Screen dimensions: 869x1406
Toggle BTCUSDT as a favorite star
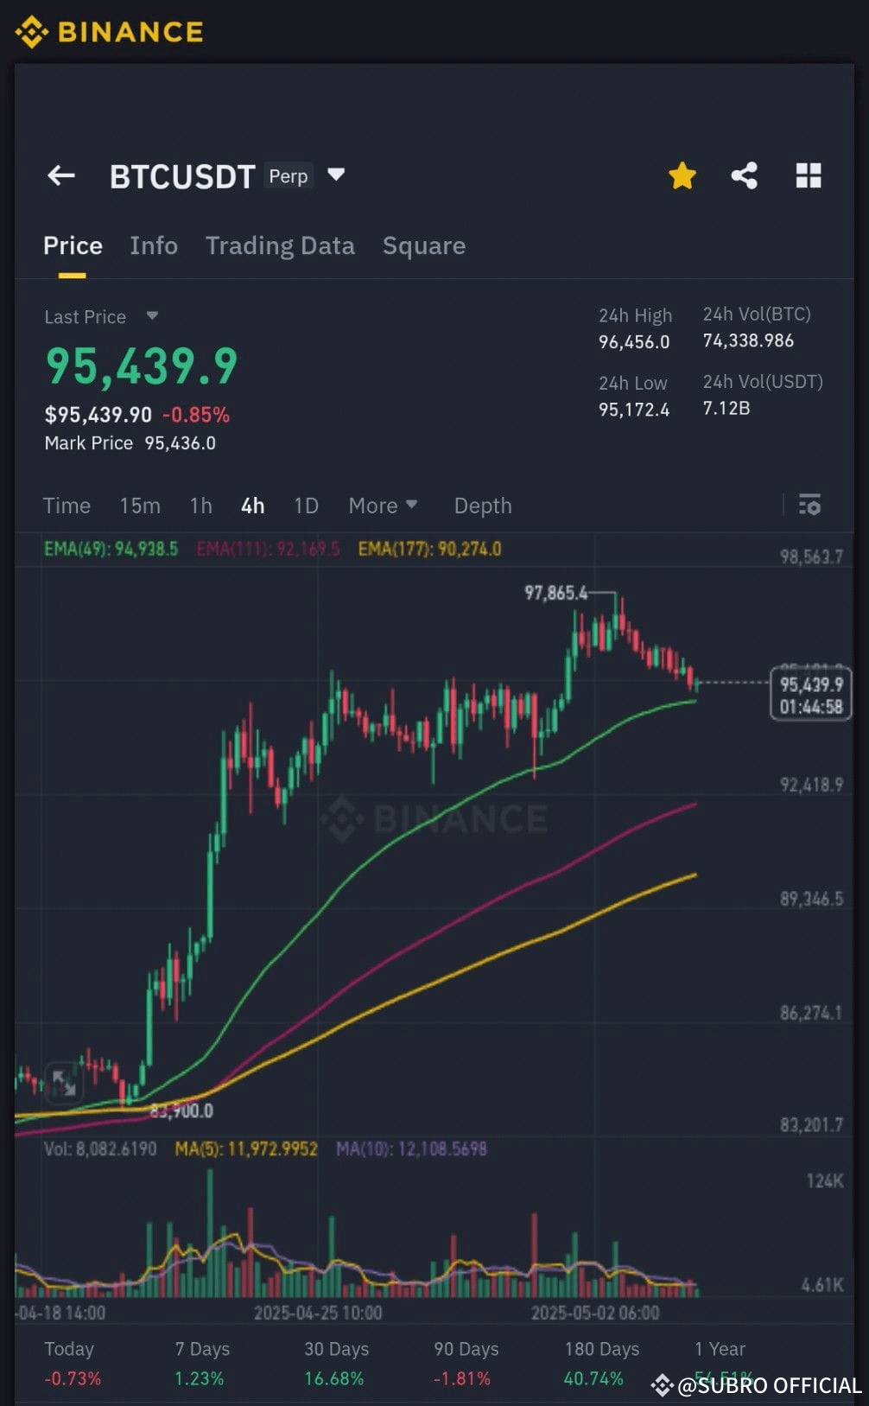pos(682,175)
